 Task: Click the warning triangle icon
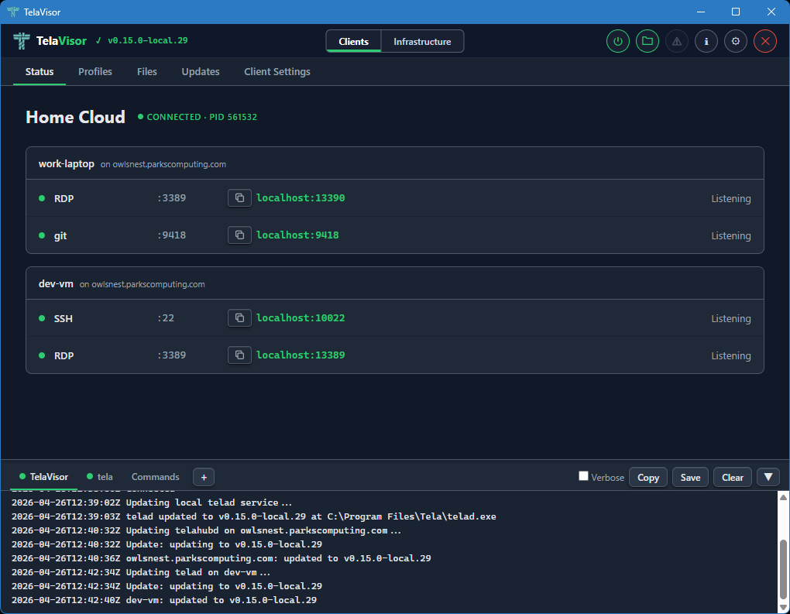pyautogui.click(x=677, y=41)
